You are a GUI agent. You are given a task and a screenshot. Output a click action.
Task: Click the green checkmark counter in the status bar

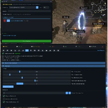[x=50, y=47]
